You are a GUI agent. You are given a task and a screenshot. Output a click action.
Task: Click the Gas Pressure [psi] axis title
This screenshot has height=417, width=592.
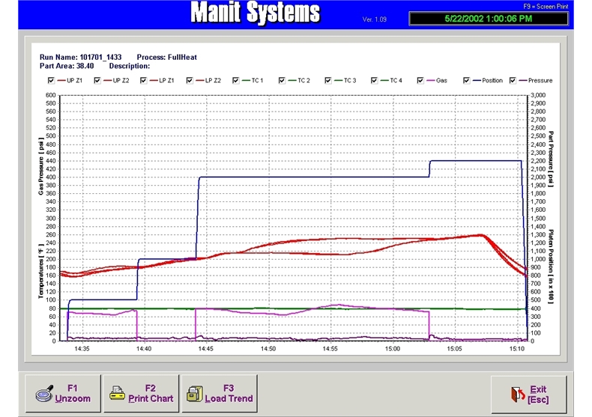[x=40, y=166]
